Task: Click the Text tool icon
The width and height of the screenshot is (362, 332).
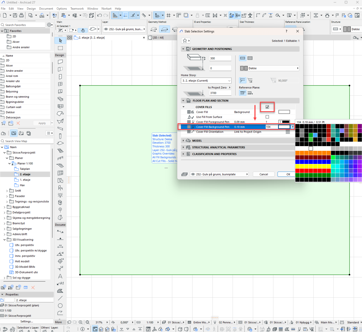Action: (60, 276)
